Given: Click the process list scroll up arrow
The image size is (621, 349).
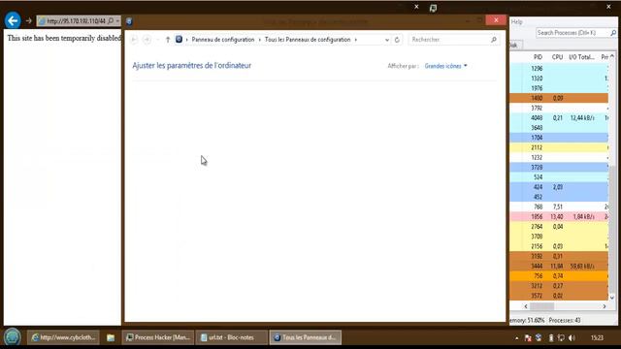Looking at the screenshot, I should 612,57.
